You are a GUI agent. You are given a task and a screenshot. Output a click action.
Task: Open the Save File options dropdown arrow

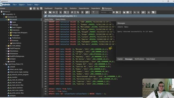point(57,12)
